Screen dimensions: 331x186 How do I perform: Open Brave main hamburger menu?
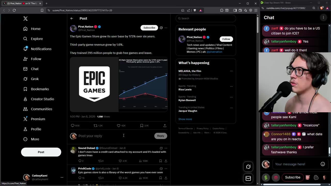coord(256,10)
